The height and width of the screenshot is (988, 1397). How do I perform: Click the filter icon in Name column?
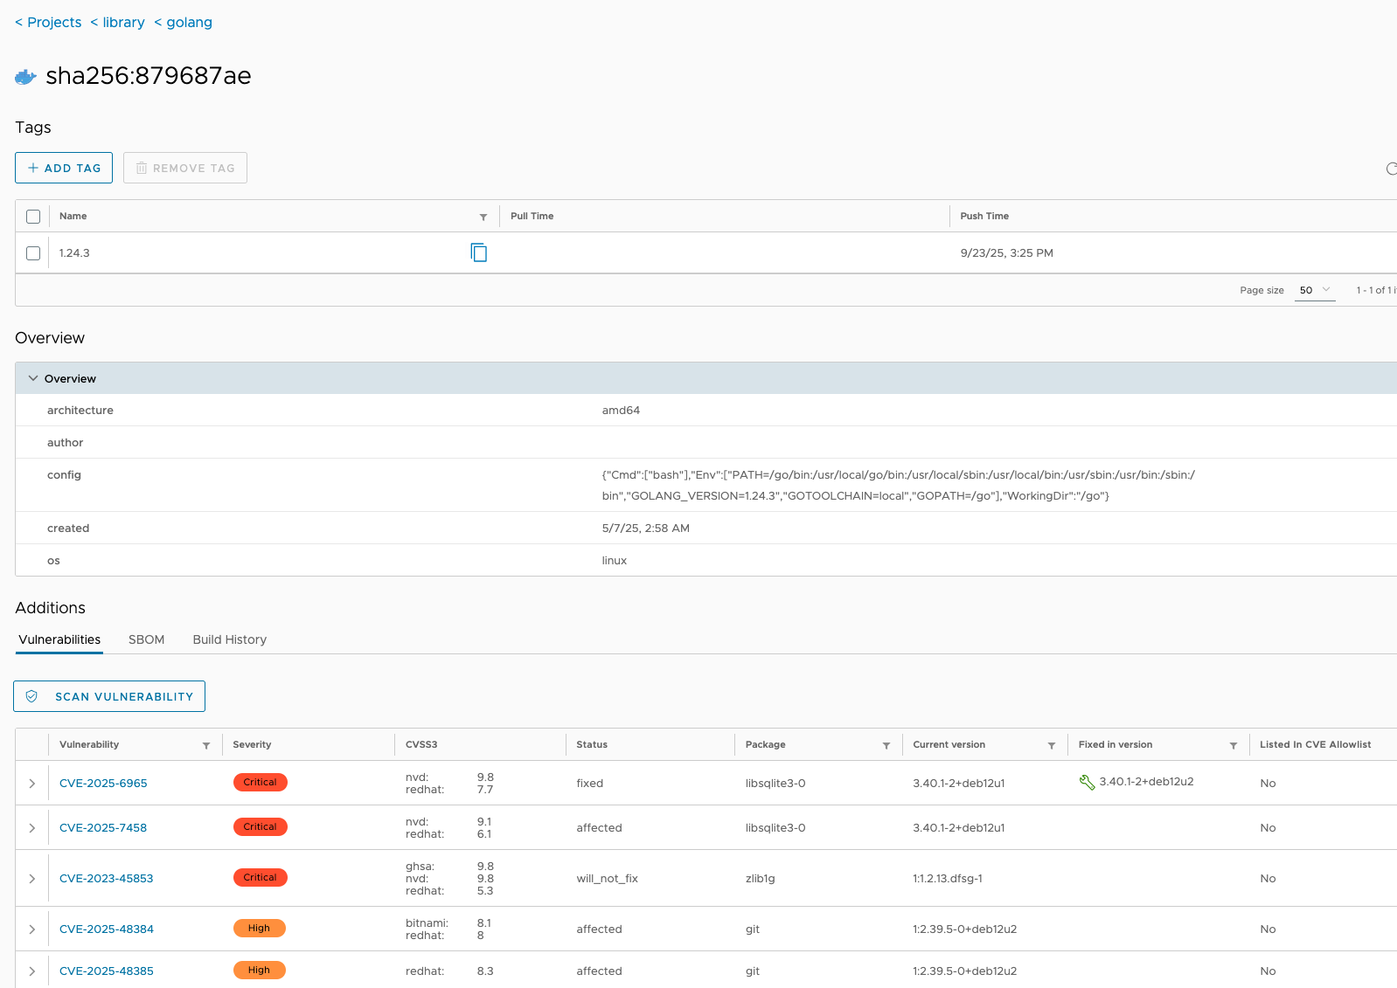coord(483,217)
